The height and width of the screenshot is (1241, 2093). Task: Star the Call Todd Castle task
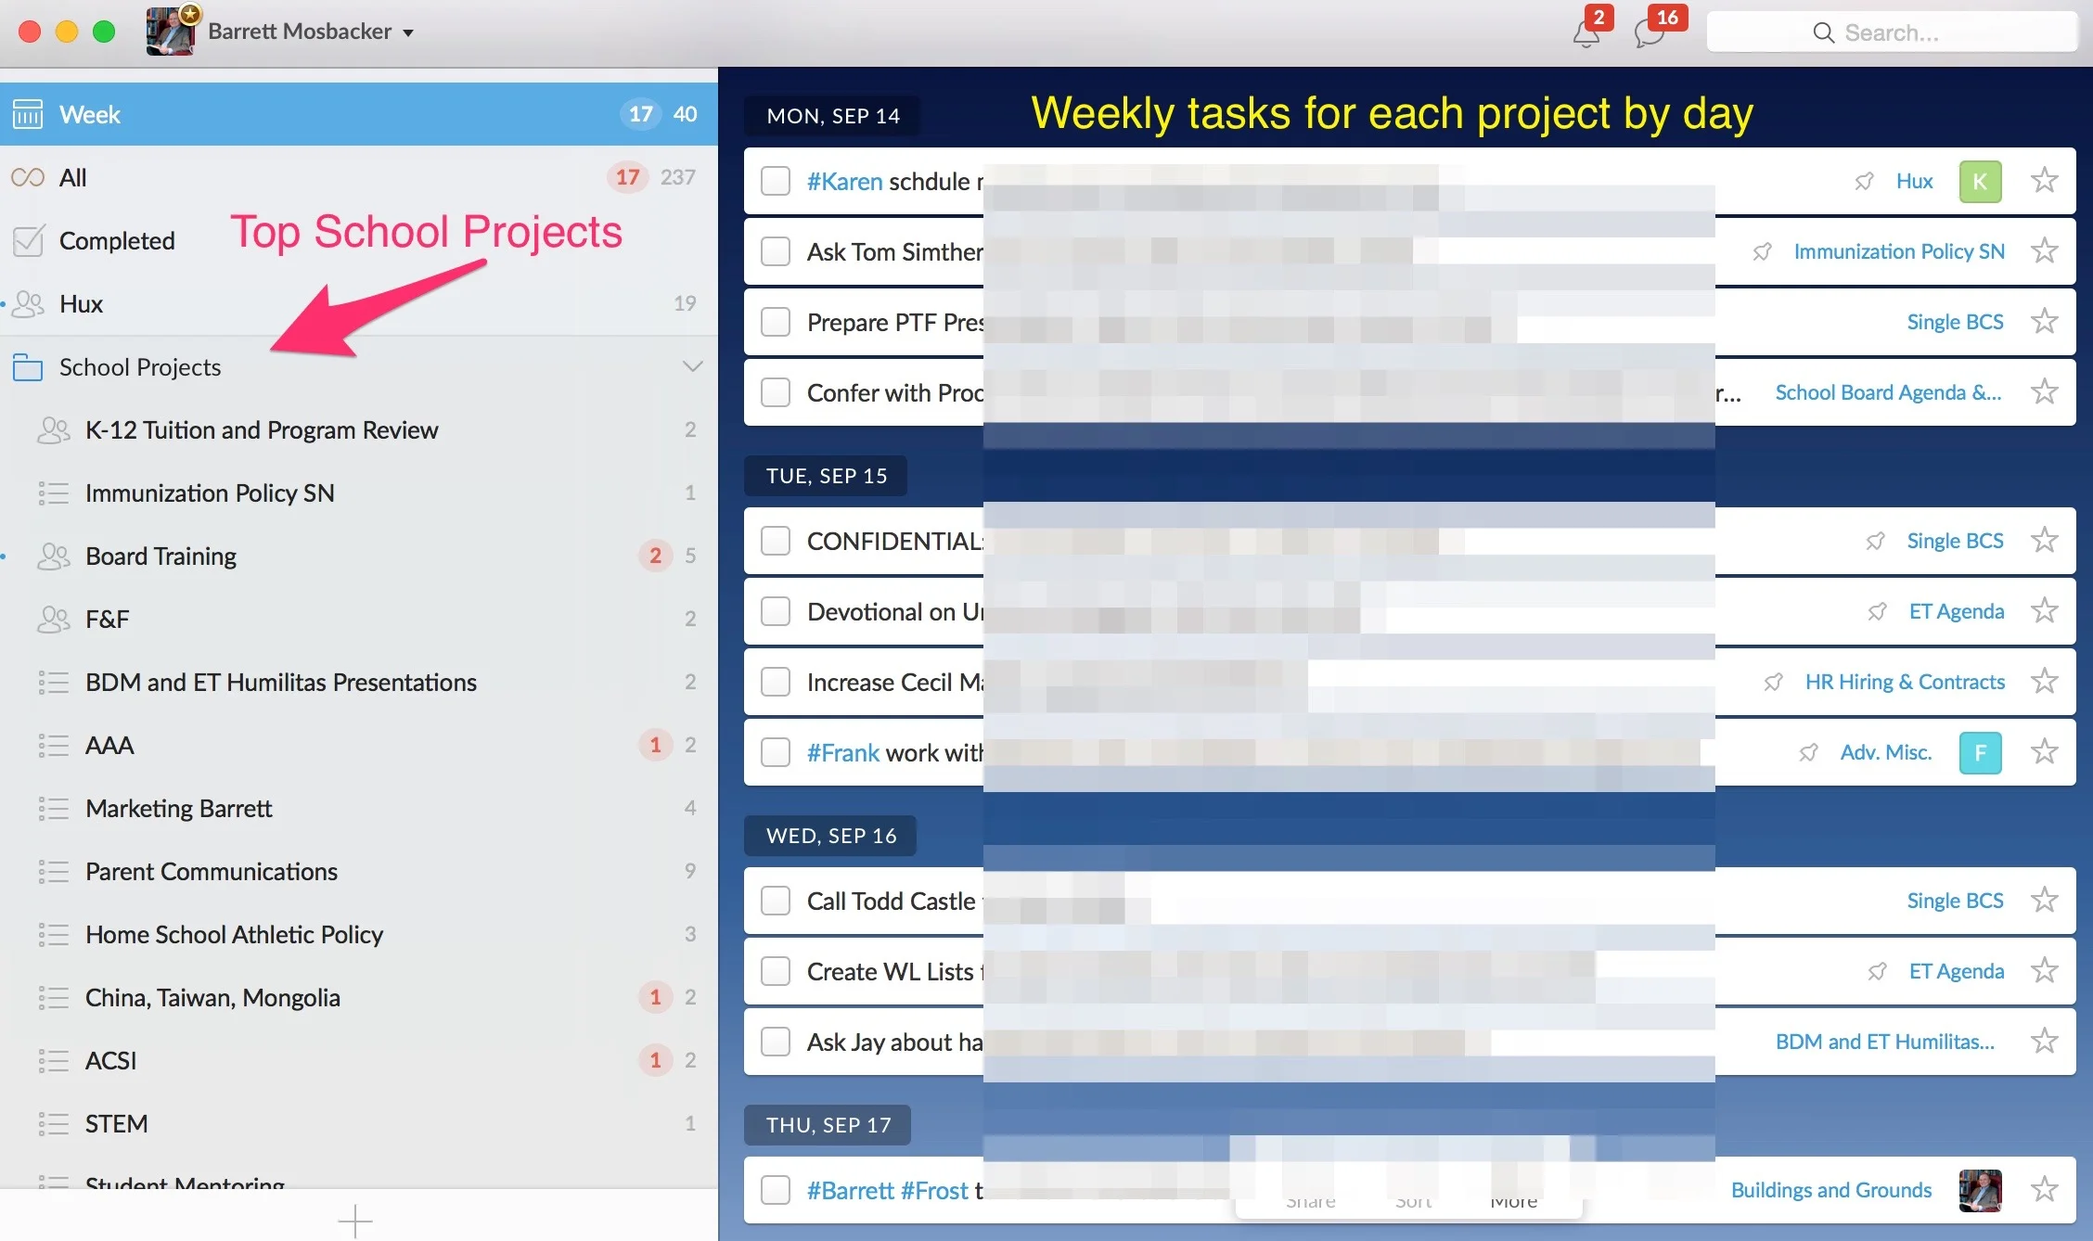(2044, 901)
